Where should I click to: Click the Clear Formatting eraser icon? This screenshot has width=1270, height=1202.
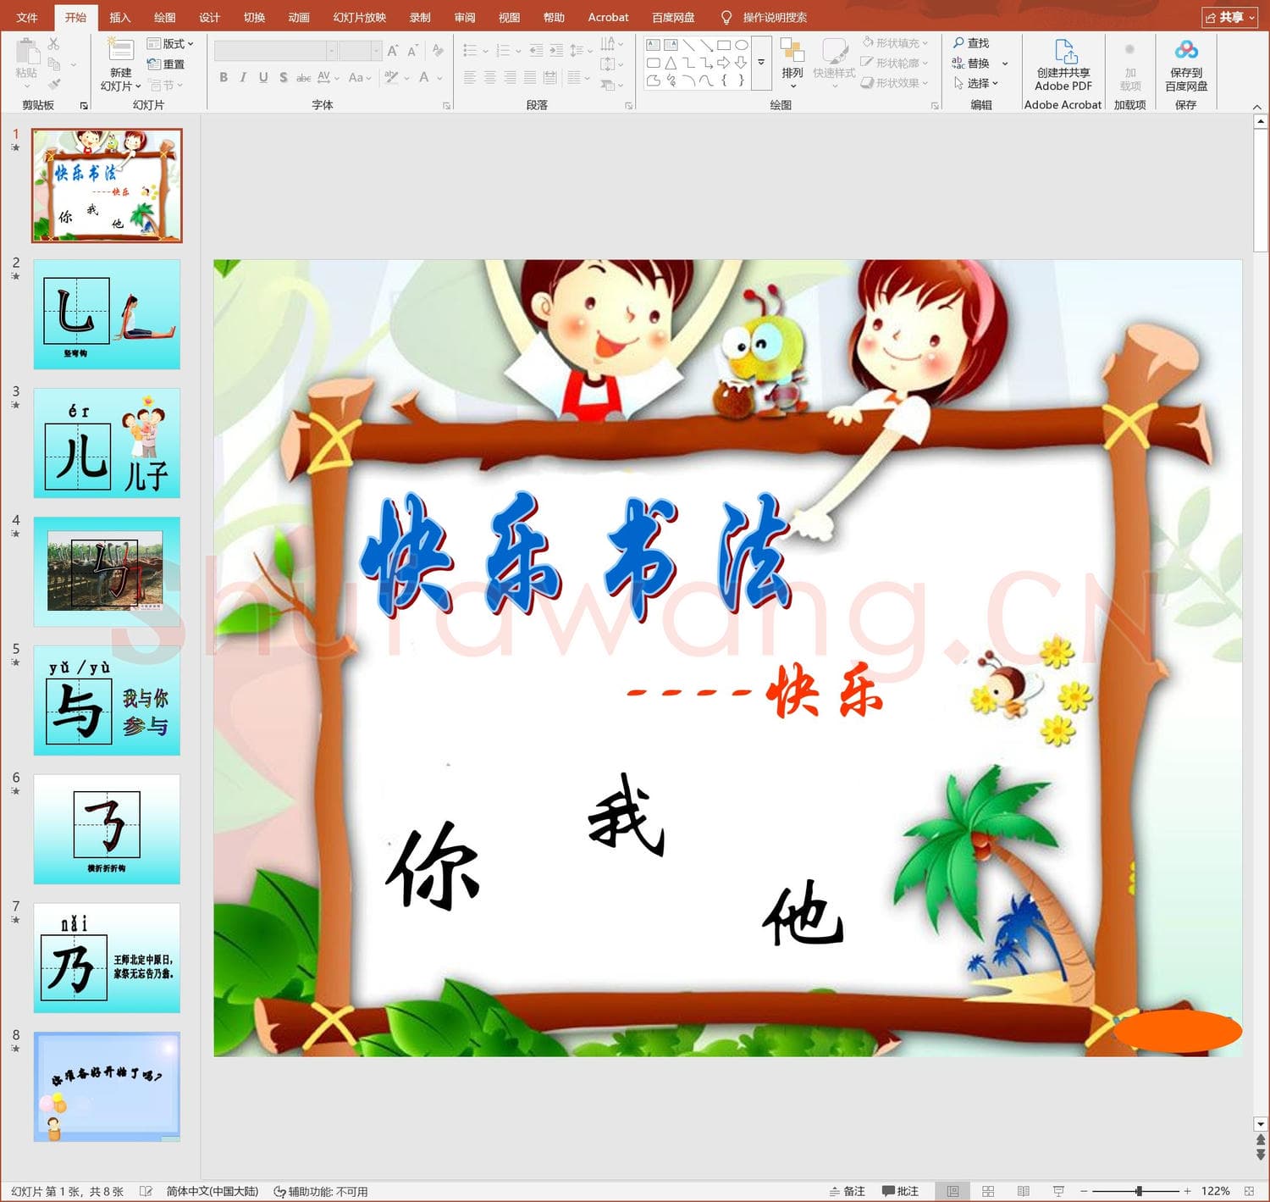pyautogui.click(x=438, y=51)
